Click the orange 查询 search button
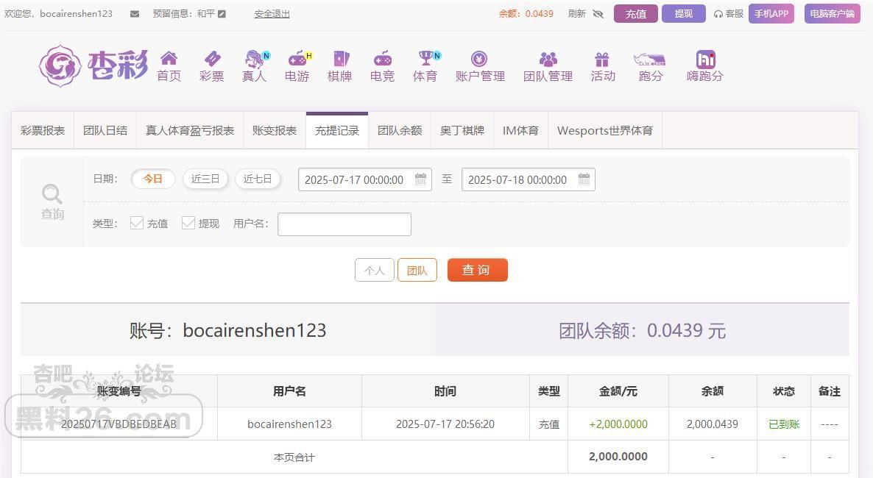The image size is (873, 478). [477, 270]
